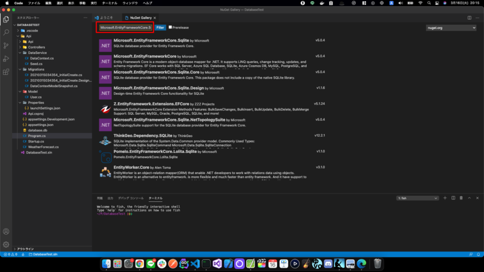Image resolution: width=484 pixels, height=272 pixels.
Task: Switch to the Debug Console panel tab
Action: [x=131, y=198]
